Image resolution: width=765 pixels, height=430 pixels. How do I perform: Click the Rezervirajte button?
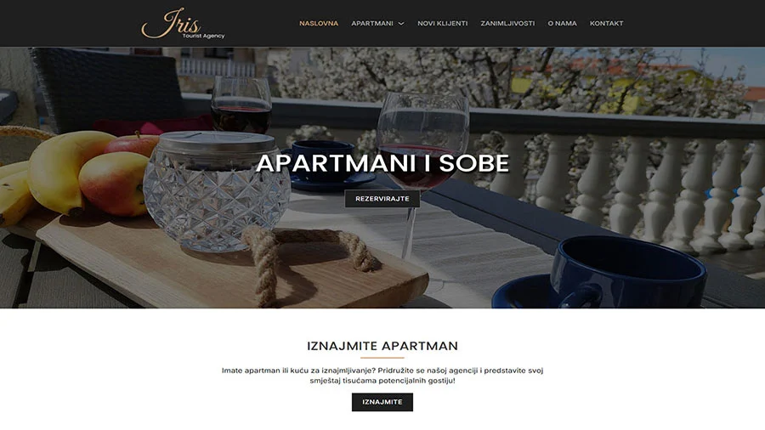[382, 199]
